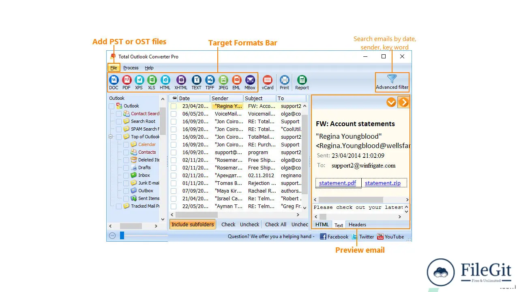Click the blue zoom slider handle

(122, 236)
